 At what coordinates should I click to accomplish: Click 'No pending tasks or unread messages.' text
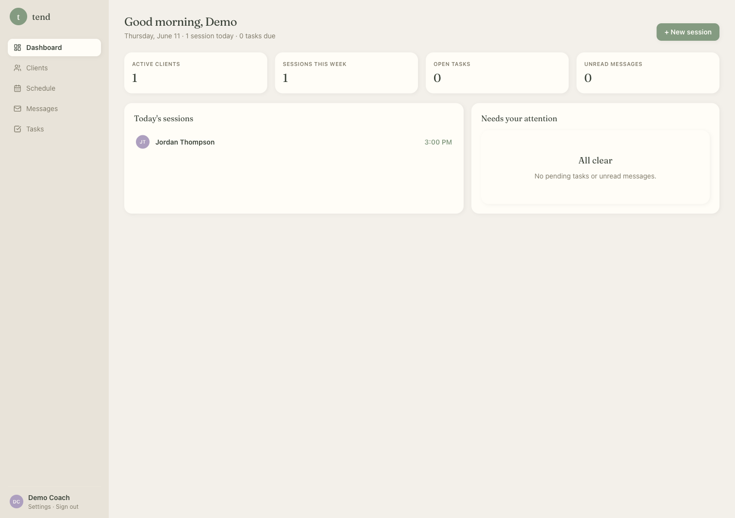[x=595, y=176]
